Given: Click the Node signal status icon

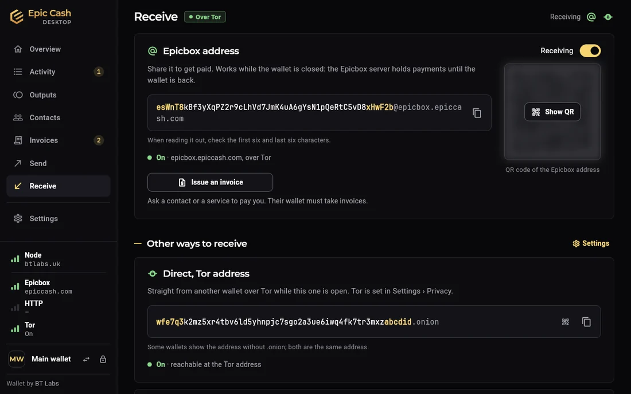Looking at the screenshot, I should click(x=15, y=259).
